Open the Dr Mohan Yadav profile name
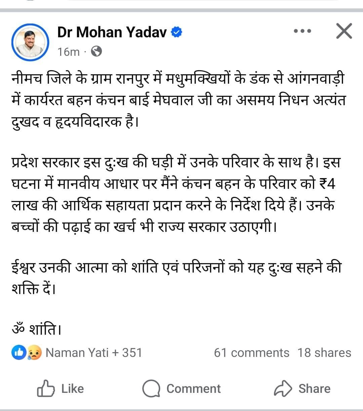 (x=112, y=32)
